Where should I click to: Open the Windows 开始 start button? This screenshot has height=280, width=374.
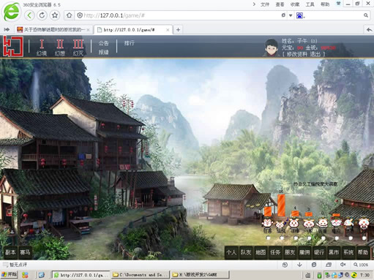[x=9, y=275]
